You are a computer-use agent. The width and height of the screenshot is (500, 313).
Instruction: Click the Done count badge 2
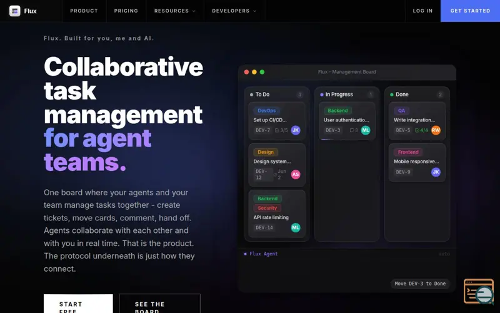pyautogui.click(x=440, y=95)
